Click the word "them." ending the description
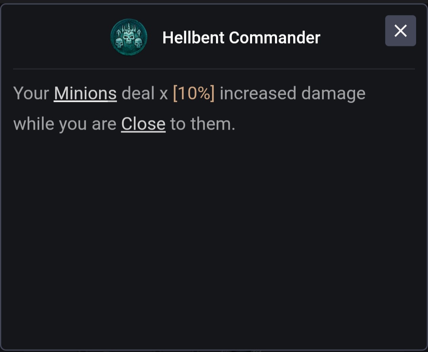Image resolution: width=428 pixels, height=352 pixels. (213, 124)
